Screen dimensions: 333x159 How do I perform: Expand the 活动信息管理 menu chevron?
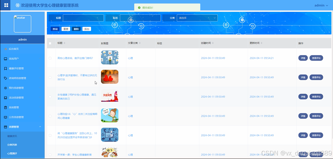40,98
